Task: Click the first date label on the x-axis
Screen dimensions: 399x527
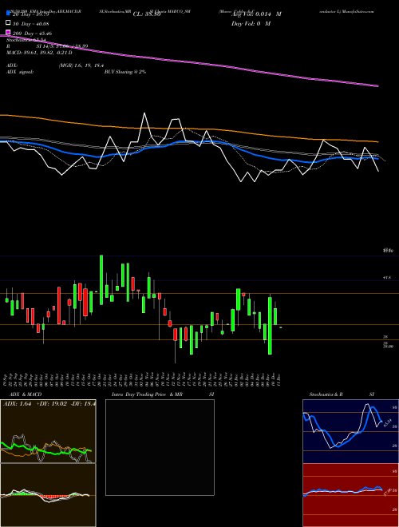Action: coord(6,379)
